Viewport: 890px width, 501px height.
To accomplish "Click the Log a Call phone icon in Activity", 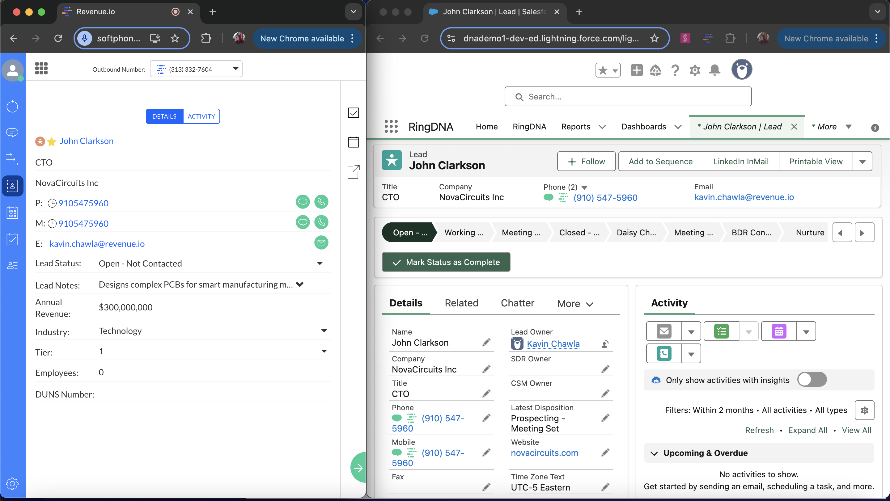I will point(664,353).
